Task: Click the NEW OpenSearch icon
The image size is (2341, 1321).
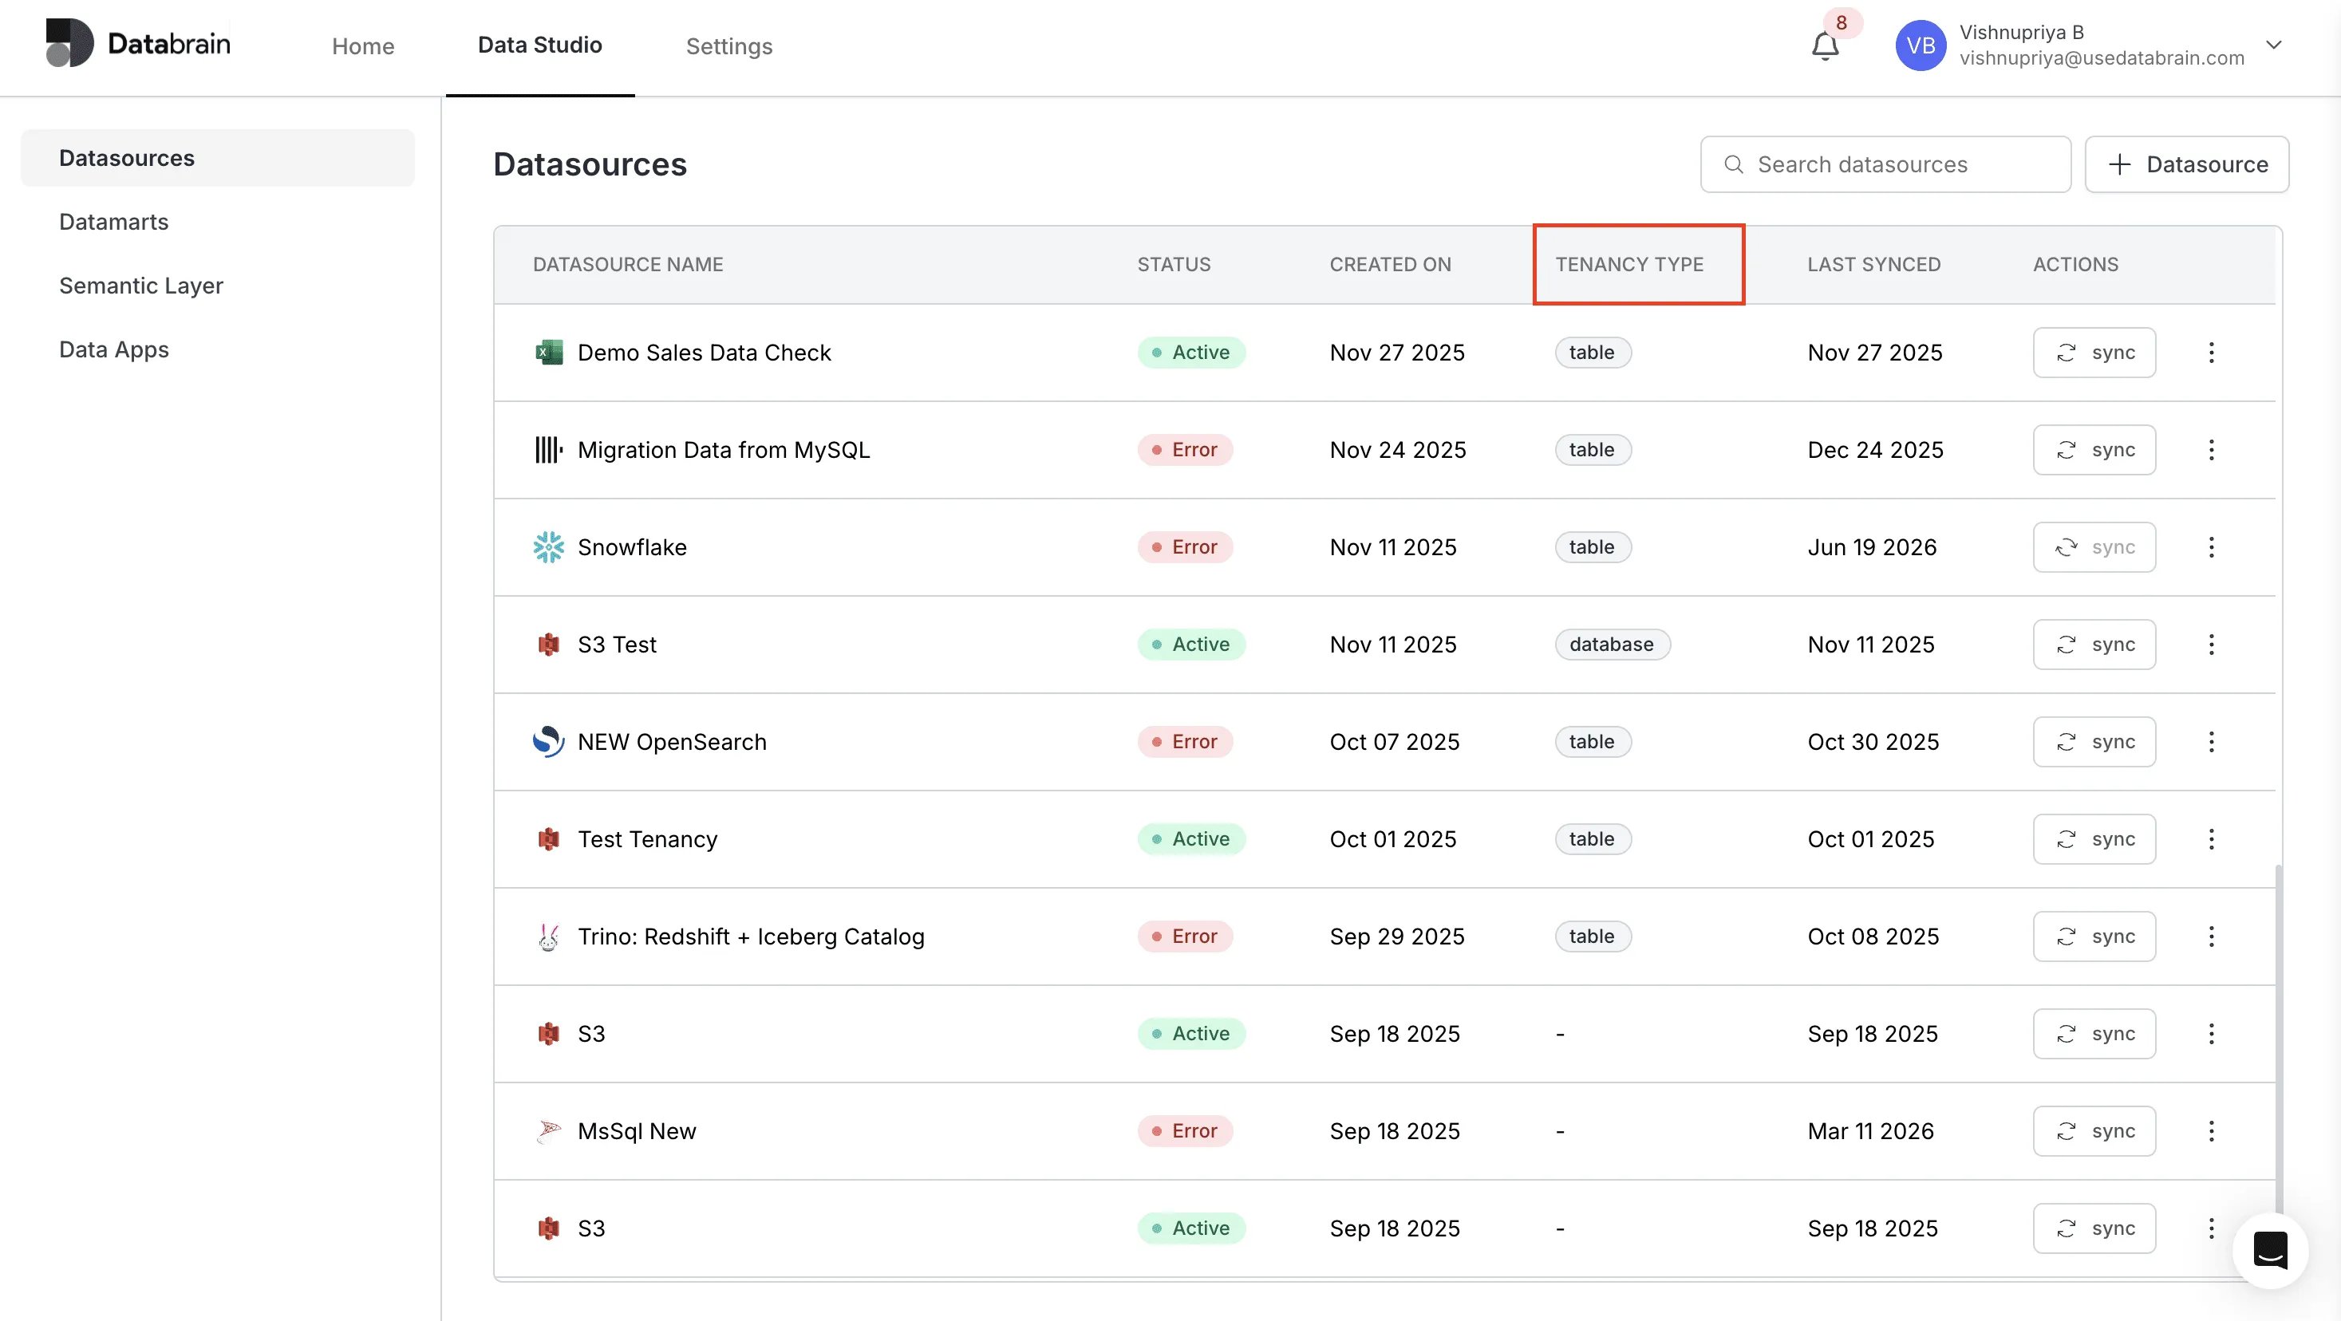Action: point(549,741)
